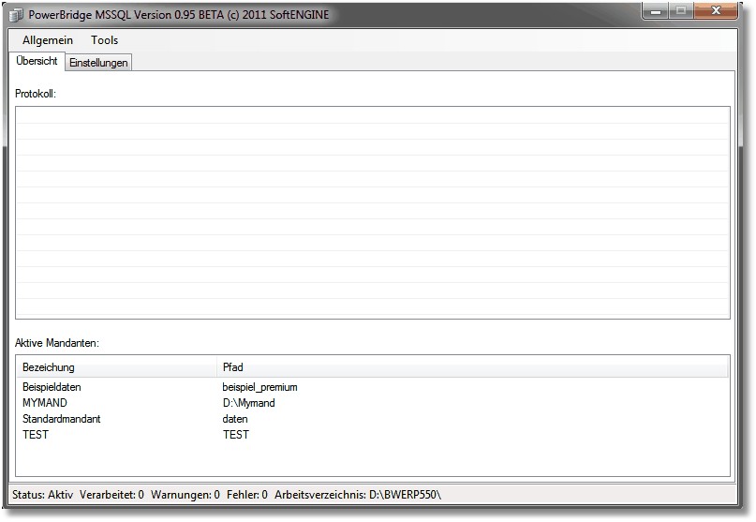
Task: Select the MYMAND client entry
Action: [x=45, y=403]
